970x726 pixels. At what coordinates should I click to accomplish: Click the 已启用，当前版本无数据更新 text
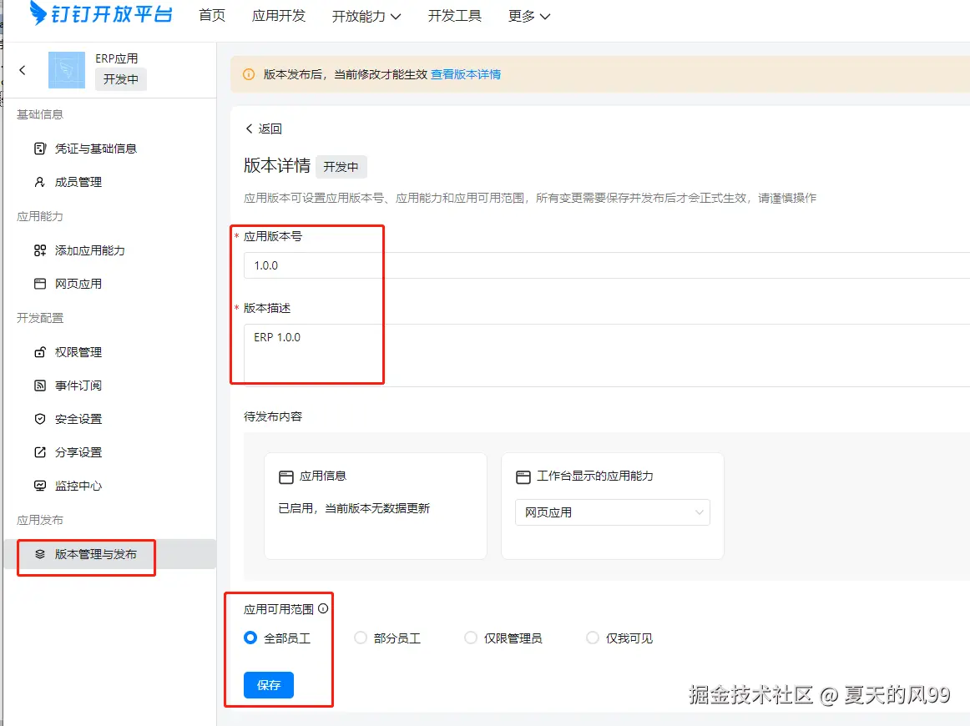coord(354,508)
